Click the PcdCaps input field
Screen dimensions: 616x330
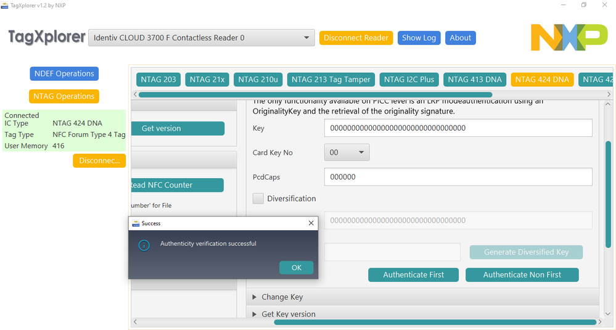(x=458, y=177)
